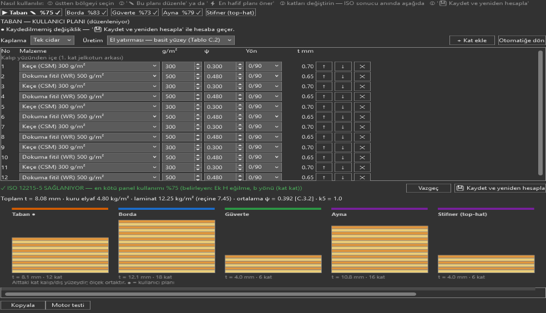Click the '+ Kat ekle' button
Viewport: 546px width, 313px height.
tap(472, 41)
